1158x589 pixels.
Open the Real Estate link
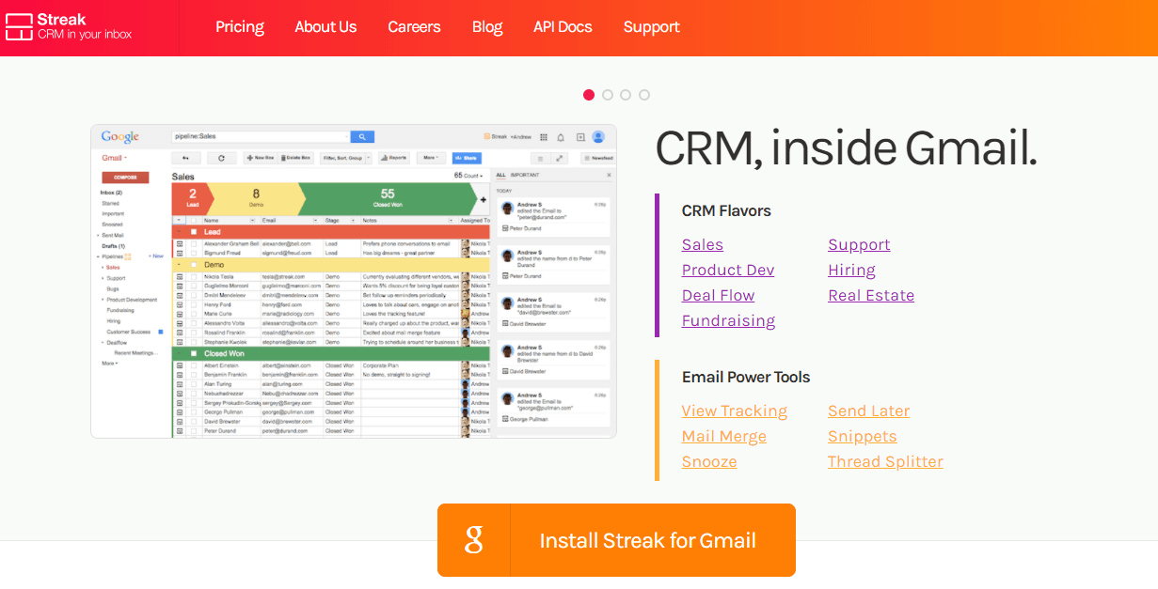pos(871,296)
